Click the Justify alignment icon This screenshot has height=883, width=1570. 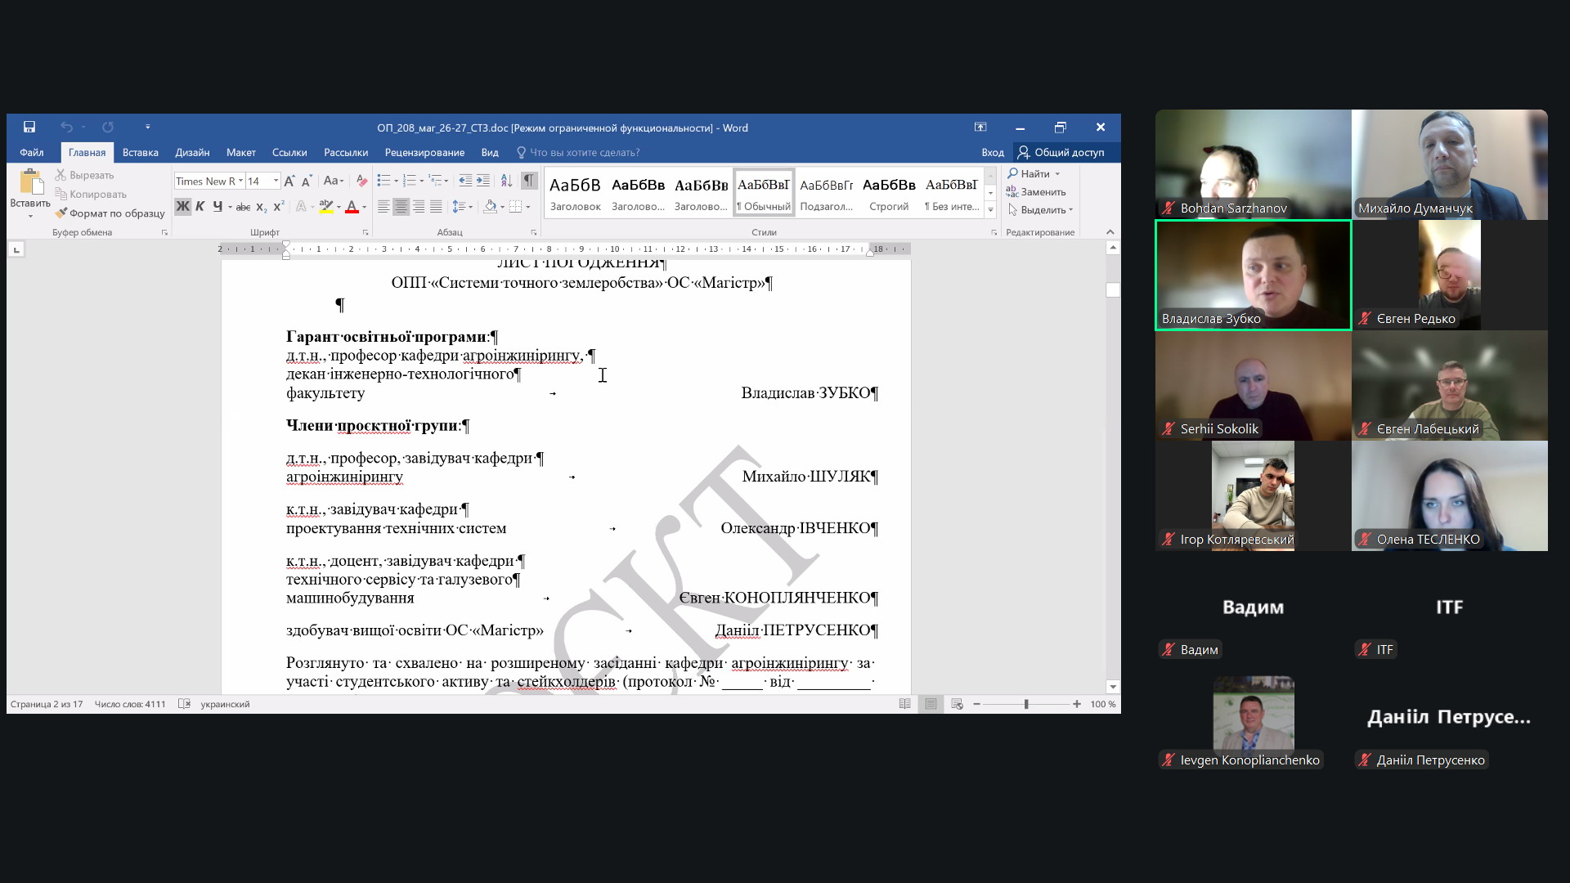coord(436,207)
